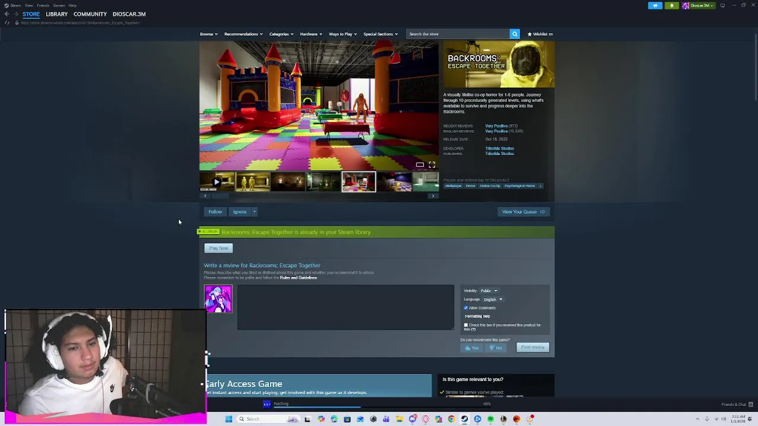Image resolution: width=758 pixels, height=426 pixels.
Task: Open the Rules and Guidelines link
Action: 298,277
